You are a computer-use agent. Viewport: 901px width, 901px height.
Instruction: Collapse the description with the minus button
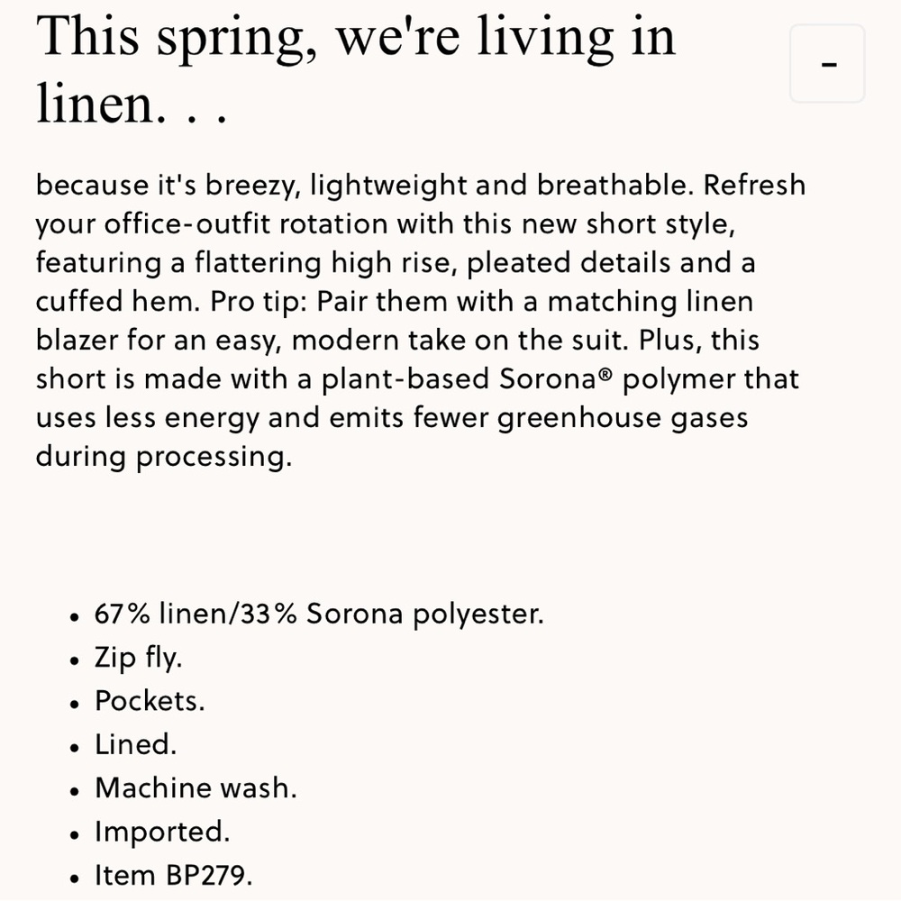[x=827, y=64]
